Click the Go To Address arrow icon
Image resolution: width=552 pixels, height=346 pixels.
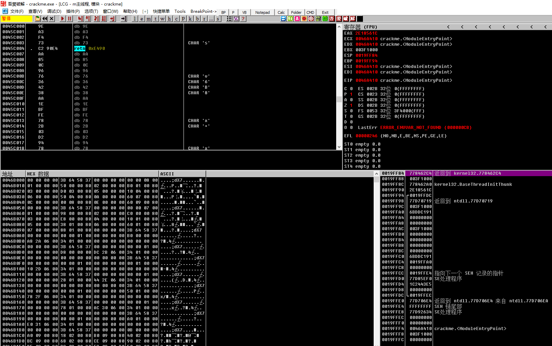124,19
